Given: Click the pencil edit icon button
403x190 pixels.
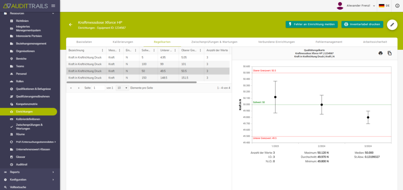Looking at the screenshot, I should [x=392, y=24].
